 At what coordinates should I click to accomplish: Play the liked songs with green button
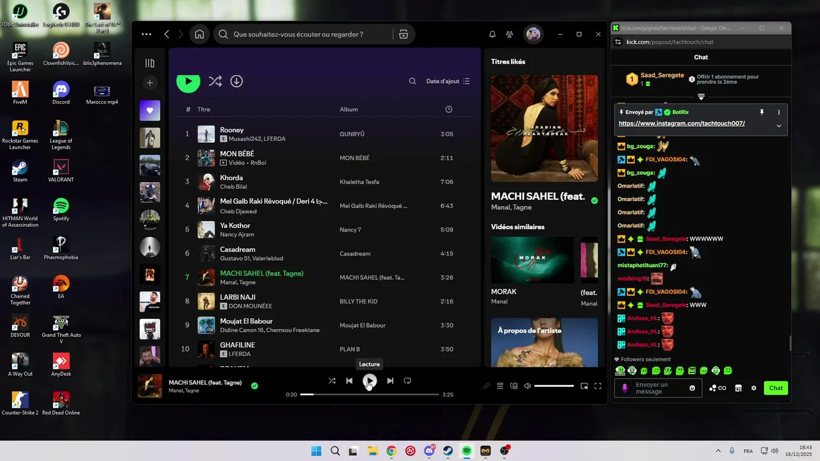tap(188, 81)
